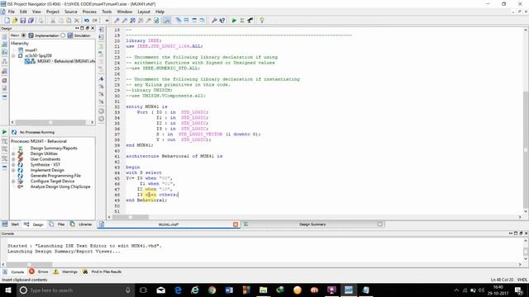
Task: Click the Type here to search field
Action: 75,290
